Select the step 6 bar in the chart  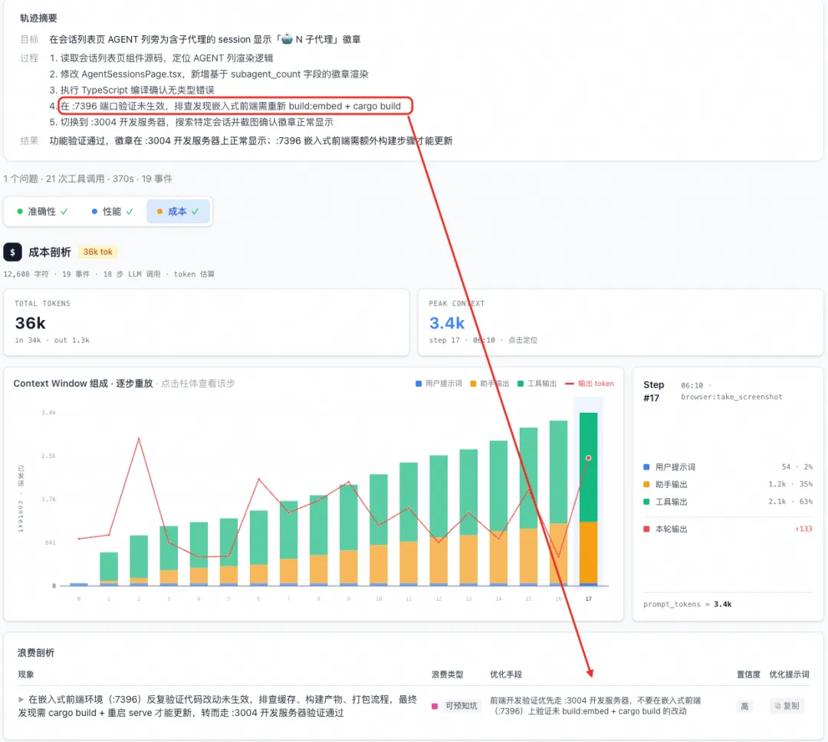coord(259,548)
